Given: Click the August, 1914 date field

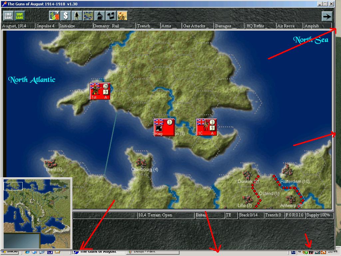Looking at the screenshot, I should (x=18, y=26).
